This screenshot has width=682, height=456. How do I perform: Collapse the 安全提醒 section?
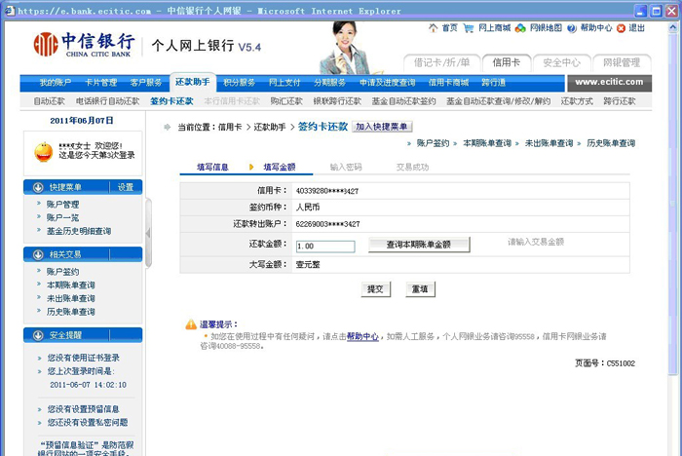38,335
